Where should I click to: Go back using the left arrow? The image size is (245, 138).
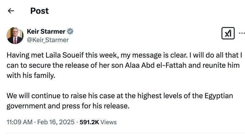coord(11,11)
